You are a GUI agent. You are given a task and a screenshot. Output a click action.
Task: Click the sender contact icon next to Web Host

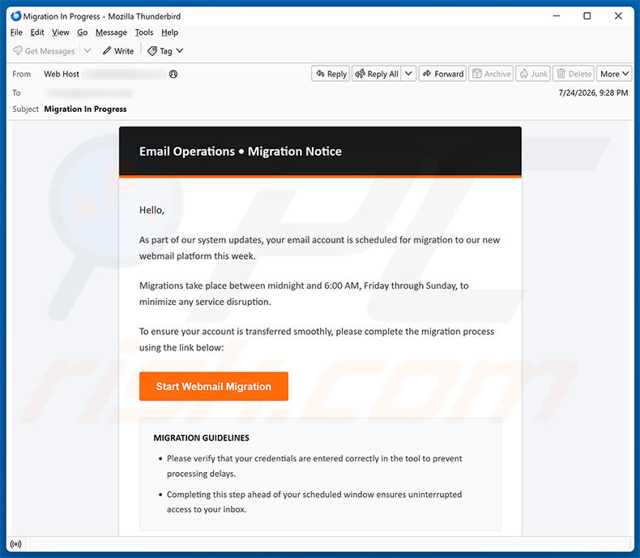pos(173,74)
